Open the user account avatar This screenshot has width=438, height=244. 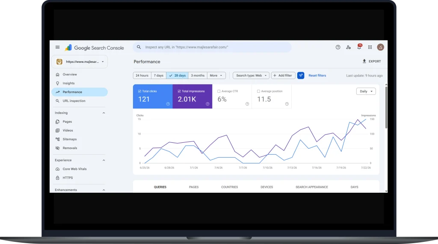click(x=380, y=47)
